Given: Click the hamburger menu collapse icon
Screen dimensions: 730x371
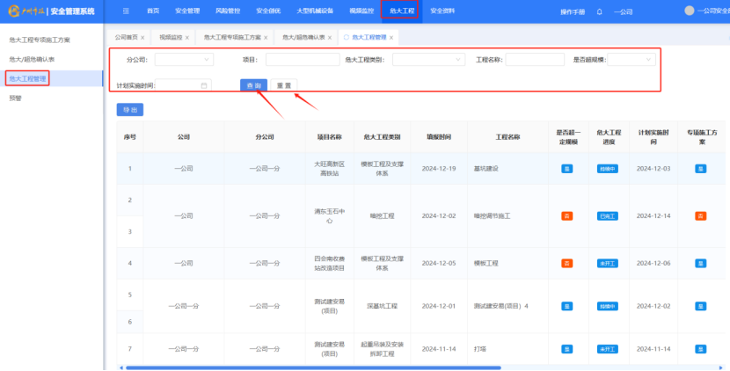Looking at the screenshot, I should (x=126, y=11).
